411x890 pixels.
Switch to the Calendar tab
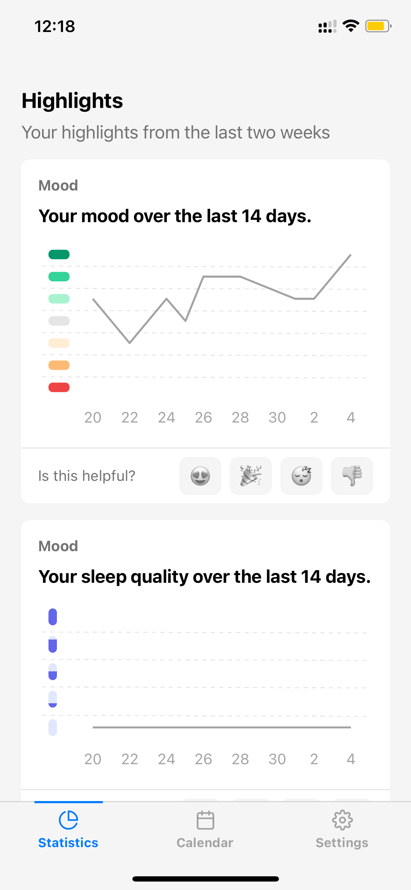205,830
